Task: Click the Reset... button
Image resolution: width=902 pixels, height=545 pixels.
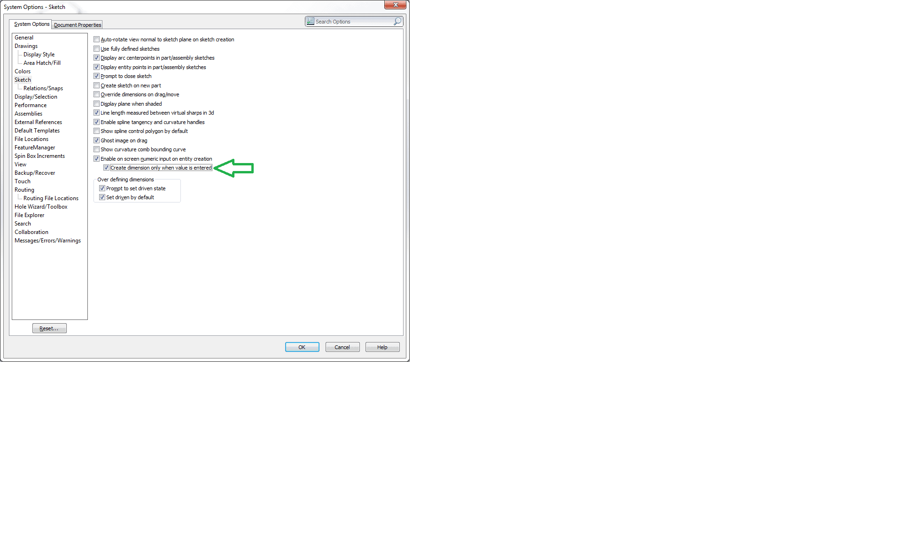Action: pyautogui.click(x=49, y=328)
